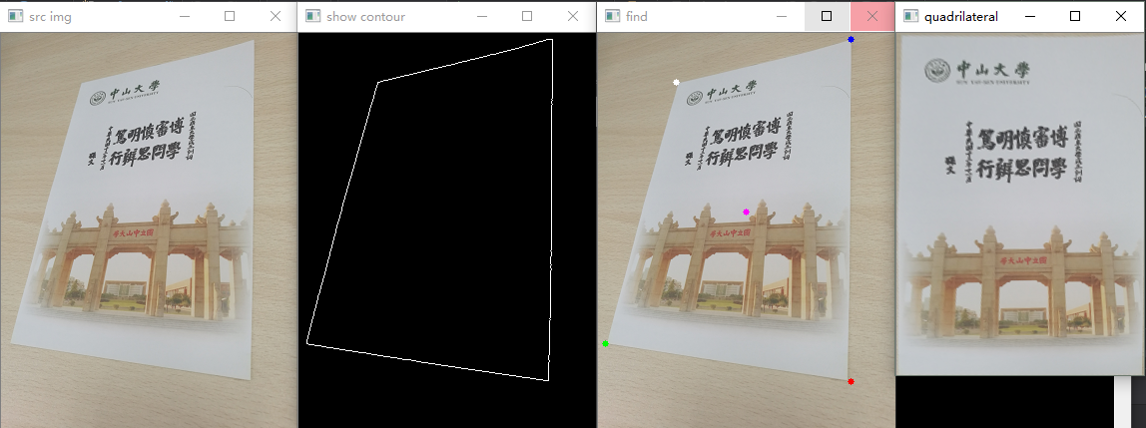
Task: Click the white corner point in find window
Action: (x=676, y=83)
